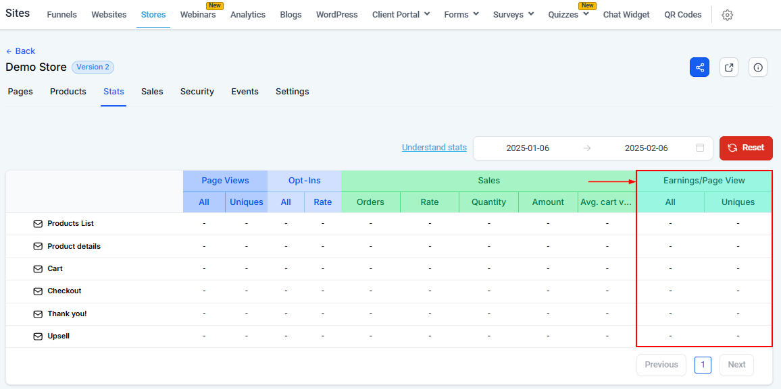
Task: Go to Blogs section
Action: tap(291, 14)
